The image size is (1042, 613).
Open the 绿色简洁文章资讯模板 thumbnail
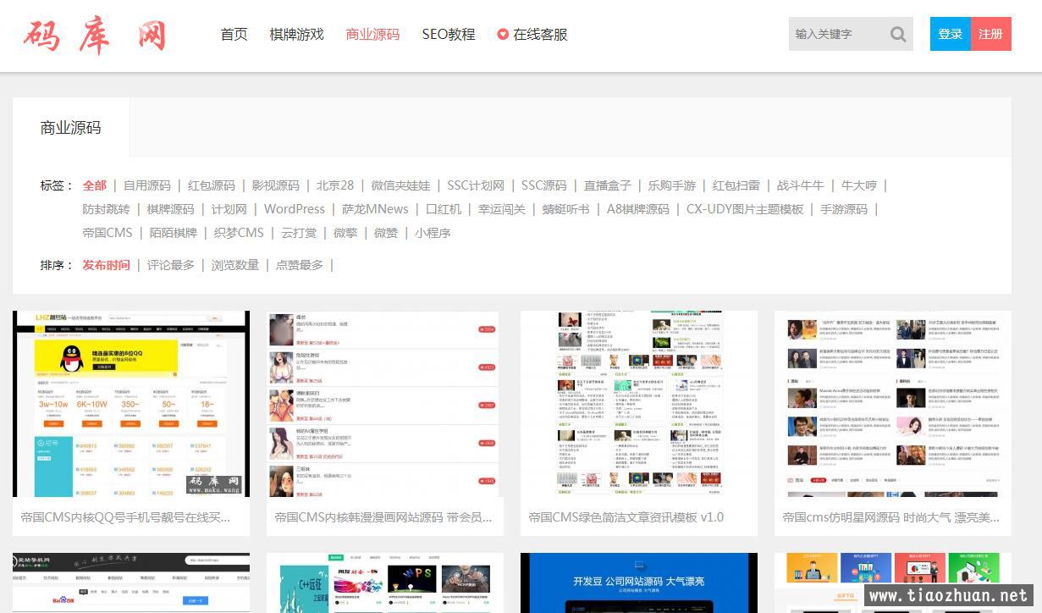pos(639,404)
